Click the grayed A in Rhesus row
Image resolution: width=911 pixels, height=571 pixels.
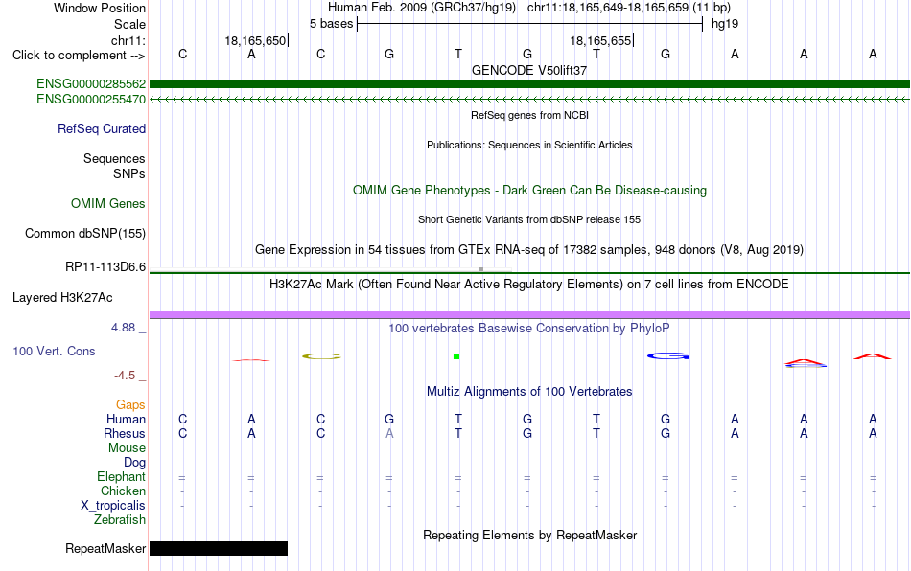click(x=389, y=433)
